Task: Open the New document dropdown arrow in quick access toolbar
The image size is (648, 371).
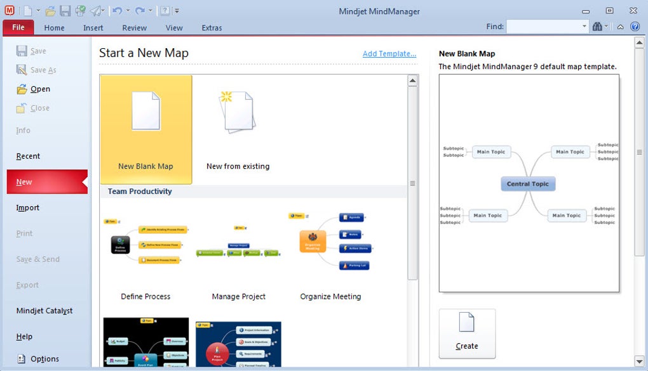Action: pyautogui.click(x=37, y=11)
